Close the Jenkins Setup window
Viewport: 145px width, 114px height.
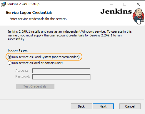138,4
